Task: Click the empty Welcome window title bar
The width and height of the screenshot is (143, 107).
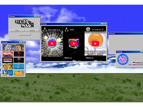Action: (126, 34)
